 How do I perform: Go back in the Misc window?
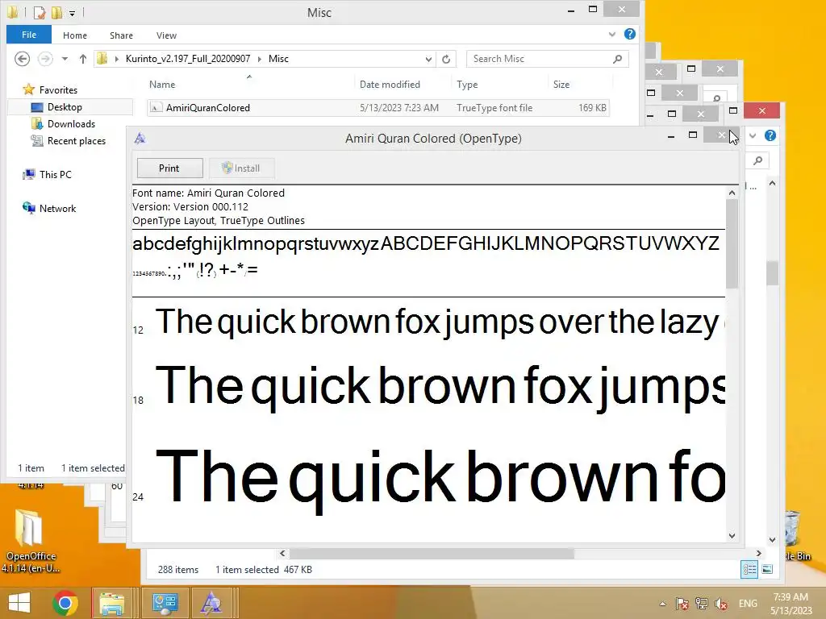[x=22, y=58]
